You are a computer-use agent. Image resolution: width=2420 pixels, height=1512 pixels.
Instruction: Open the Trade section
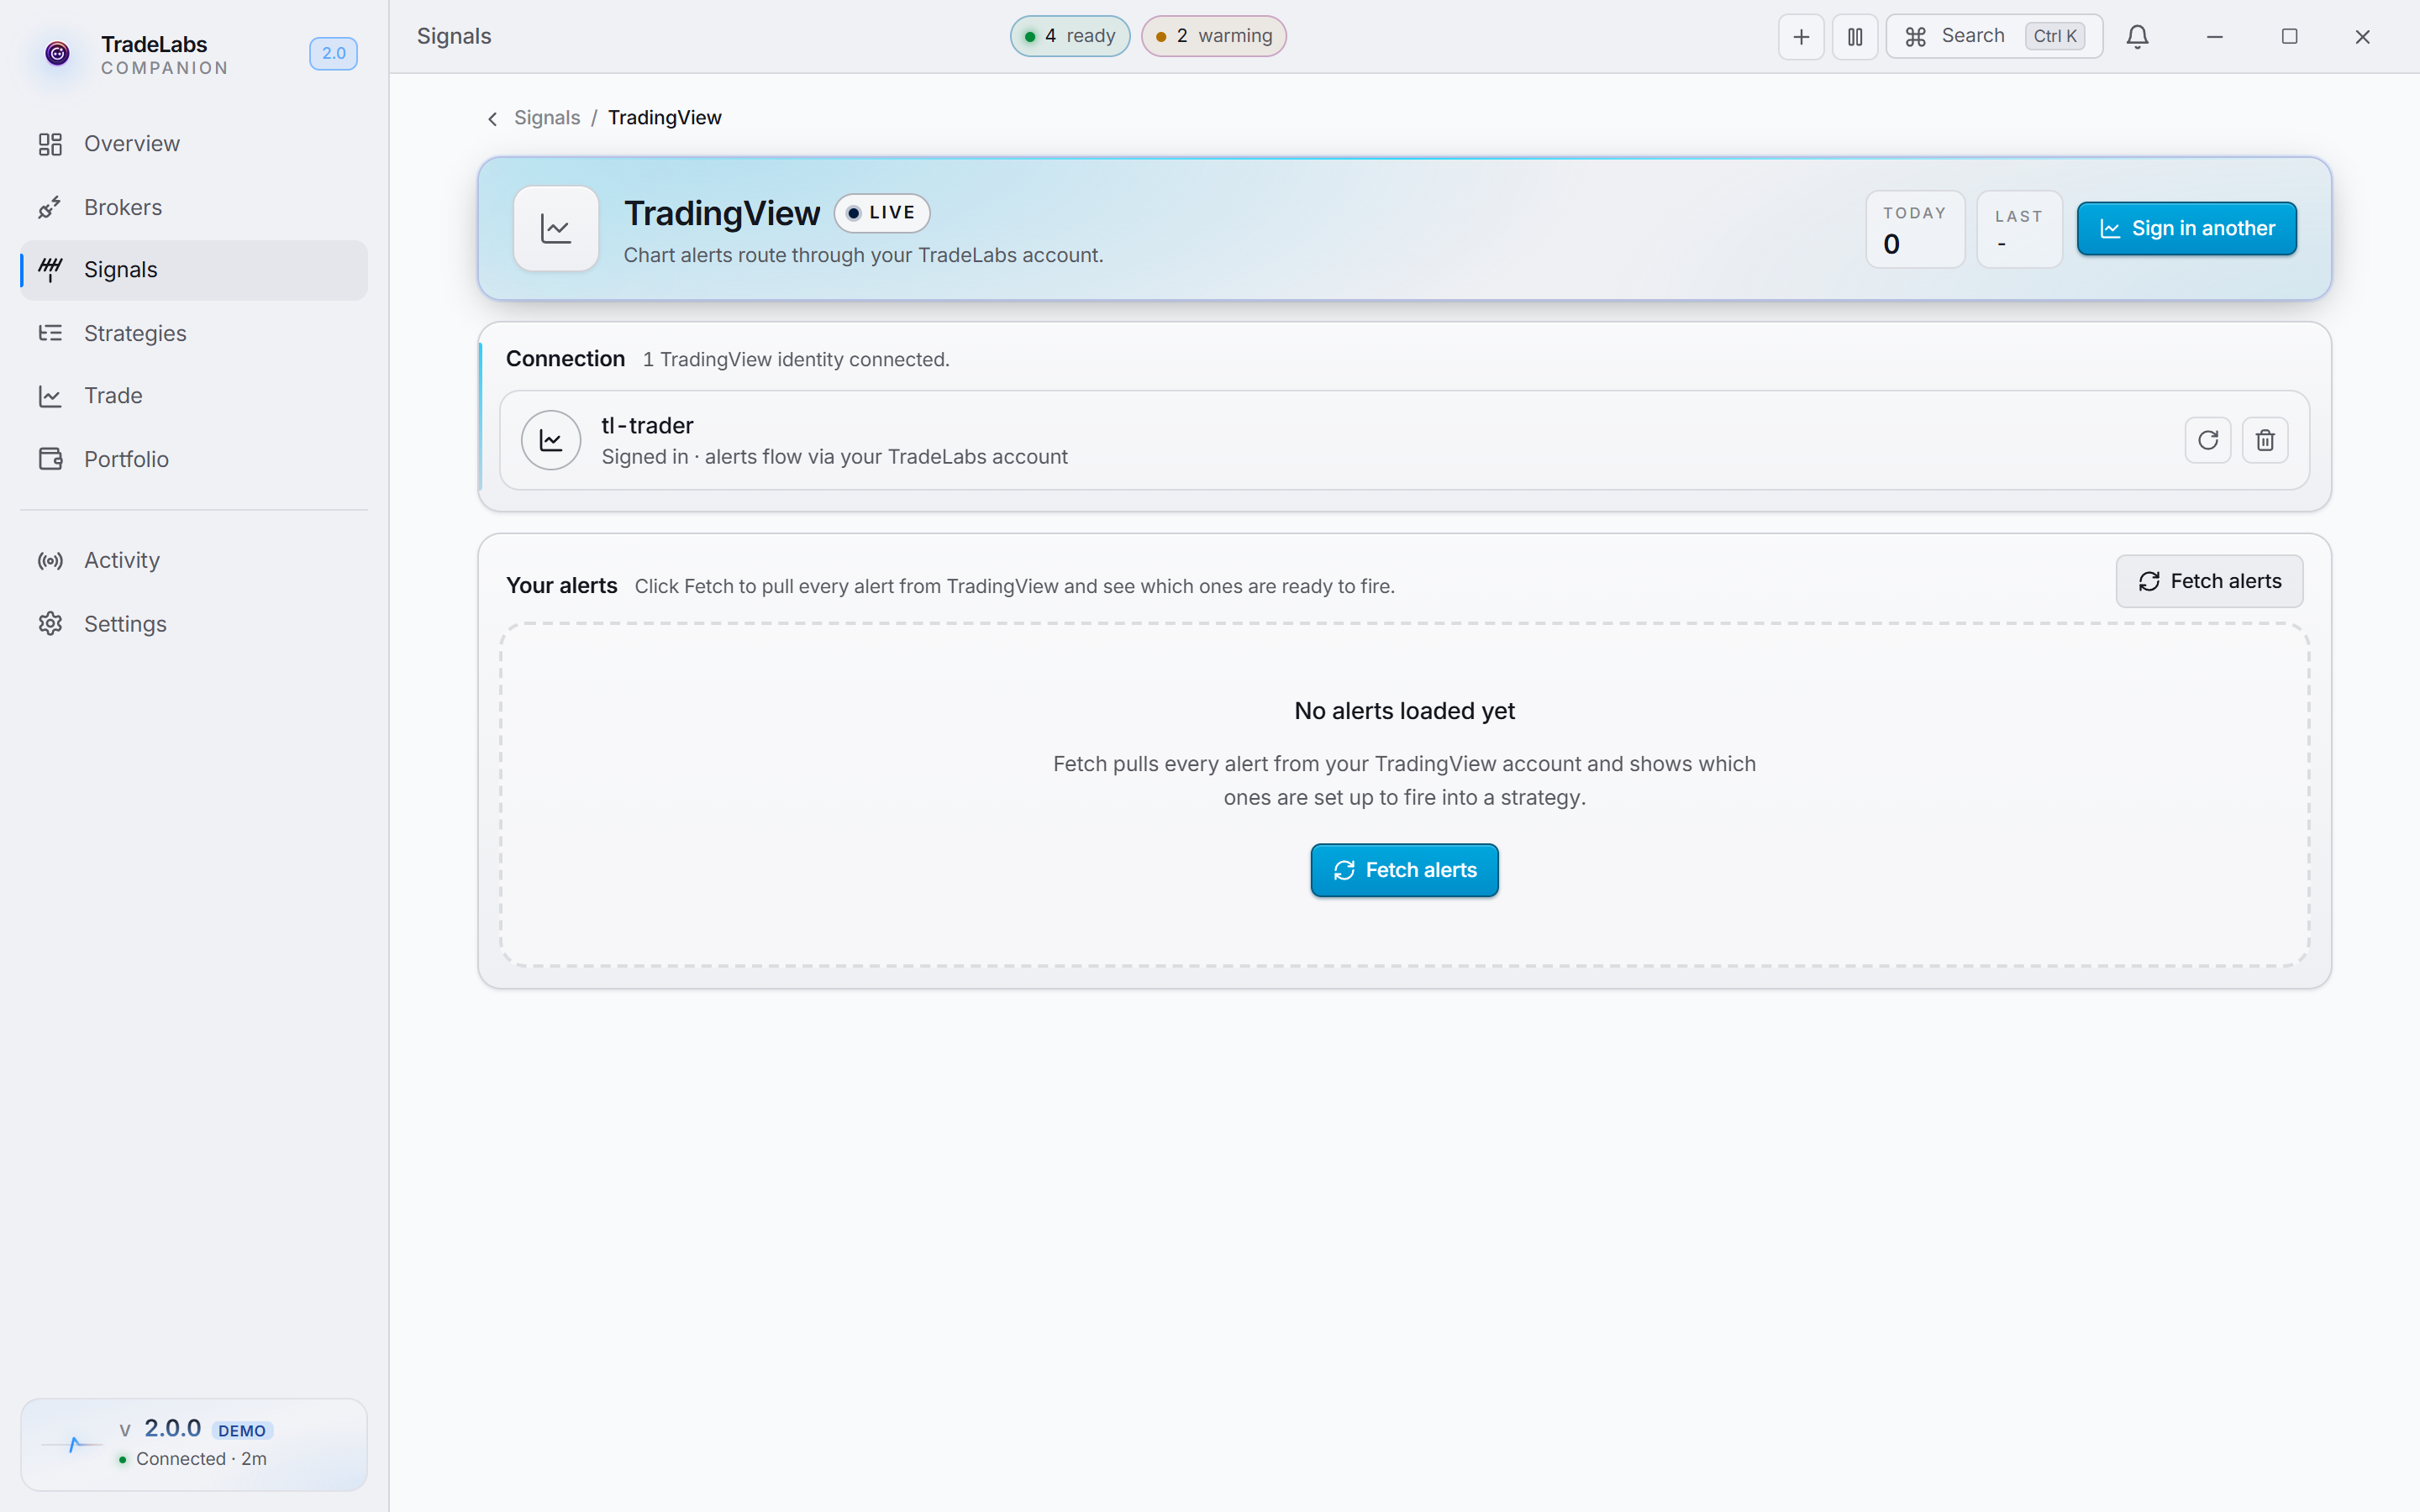[x=194, y=396]
